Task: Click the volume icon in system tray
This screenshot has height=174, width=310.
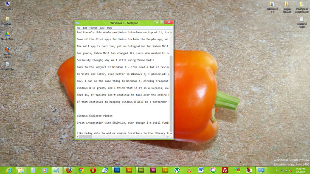Action: pos(290,171)
